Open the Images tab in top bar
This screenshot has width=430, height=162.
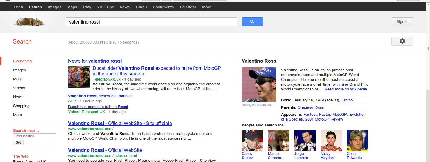click(x=54, y=7)
